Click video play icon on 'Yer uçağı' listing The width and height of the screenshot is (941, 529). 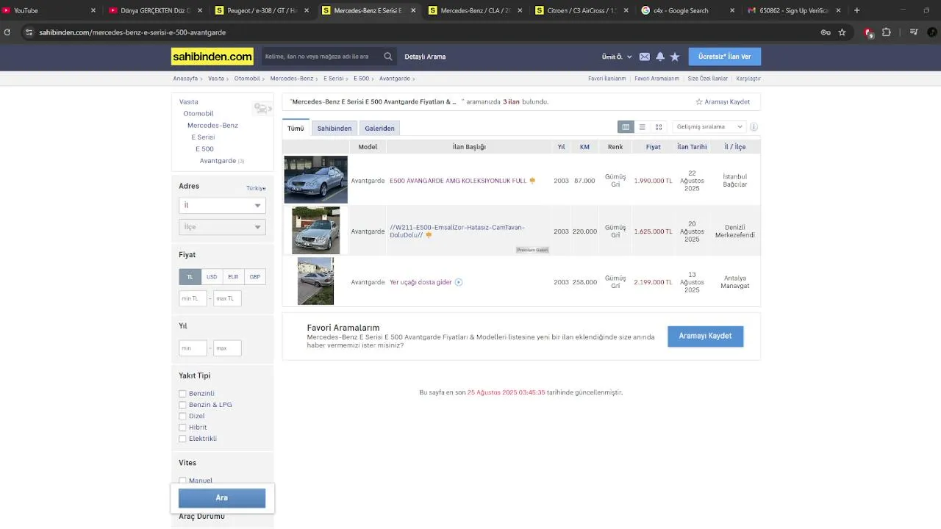tap(459, 282)
